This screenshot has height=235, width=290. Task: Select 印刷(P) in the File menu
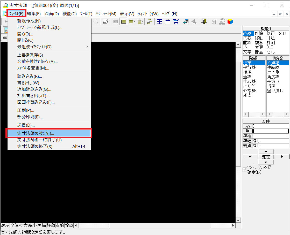pos(26,110)
